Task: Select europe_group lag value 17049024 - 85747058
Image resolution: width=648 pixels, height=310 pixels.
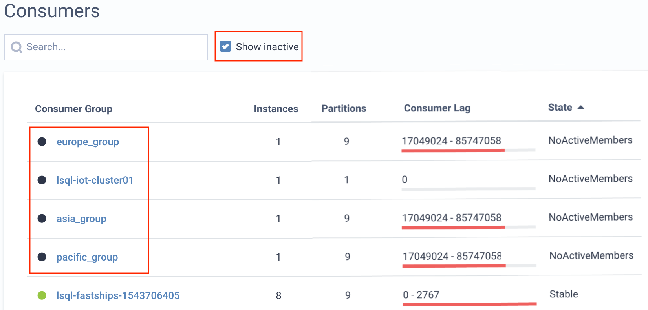Action: click(451, 141)
